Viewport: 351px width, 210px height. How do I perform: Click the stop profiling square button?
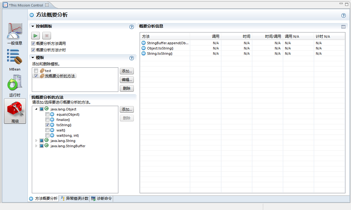[46, 36]
